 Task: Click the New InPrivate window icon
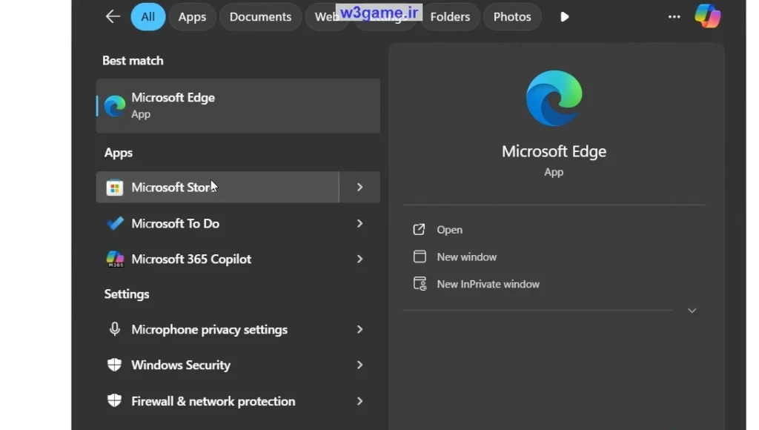[420, 284]
